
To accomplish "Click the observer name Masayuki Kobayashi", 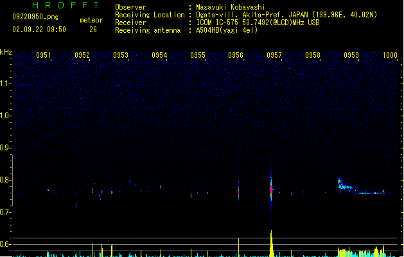I will coord(231,7).
